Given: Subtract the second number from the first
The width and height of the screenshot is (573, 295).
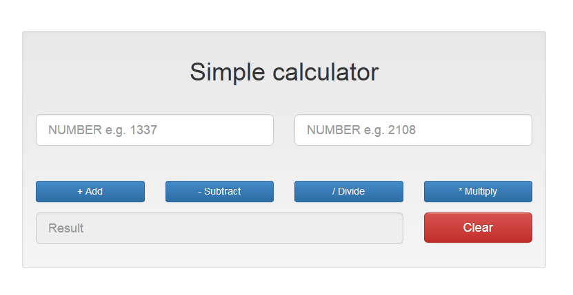Looking at the screenshot, I should point(219,191).
